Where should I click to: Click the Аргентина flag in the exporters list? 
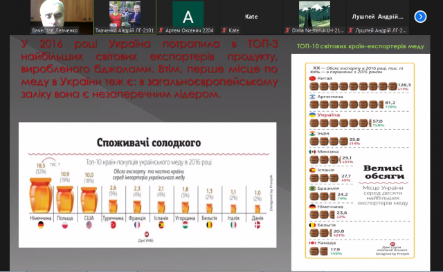tap(312, 97)
